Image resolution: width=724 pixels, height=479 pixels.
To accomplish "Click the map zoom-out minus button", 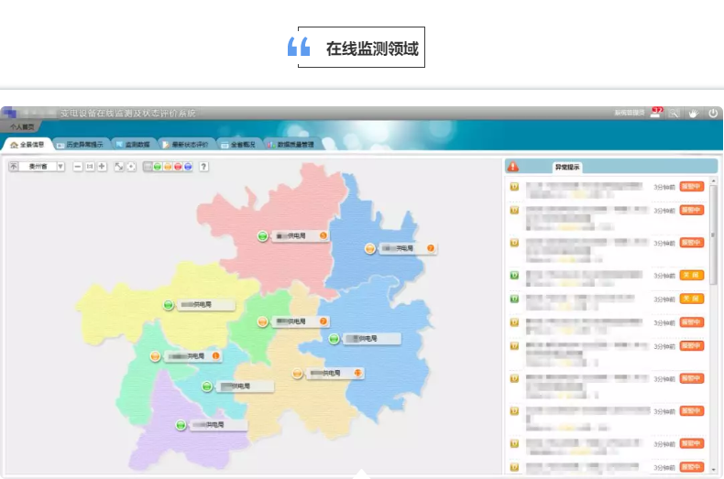I will coord(78,166).
